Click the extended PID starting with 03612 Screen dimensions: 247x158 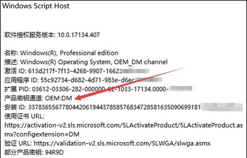pos(100,89)
